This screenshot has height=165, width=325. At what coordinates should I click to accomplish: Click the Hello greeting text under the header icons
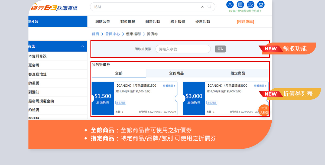click(x=245, y=11)
